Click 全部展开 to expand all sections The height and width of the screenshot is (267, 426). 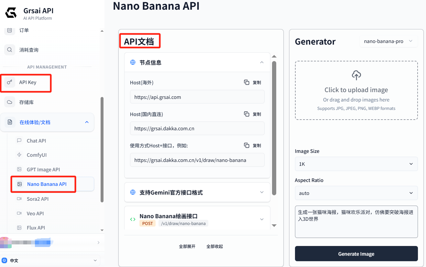click(x=187, y=246)
